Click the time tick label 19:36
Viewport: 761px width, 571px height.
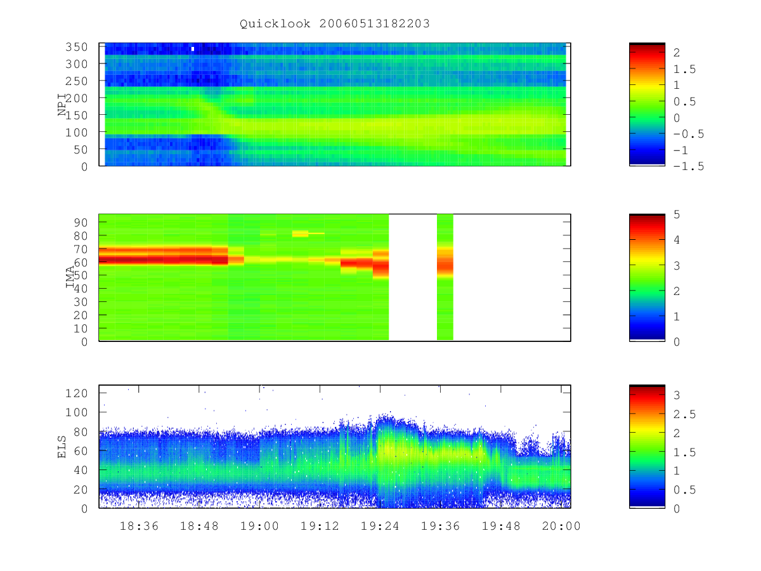click(x=440, y=526)
